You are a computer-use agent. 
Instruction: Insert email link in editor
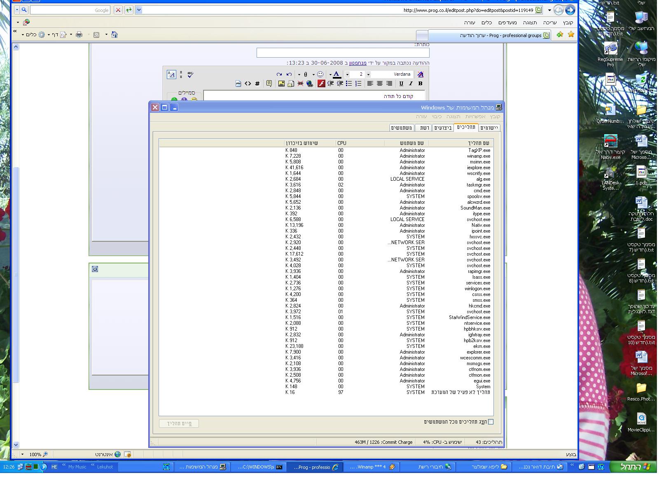click(x=291, y=84)
